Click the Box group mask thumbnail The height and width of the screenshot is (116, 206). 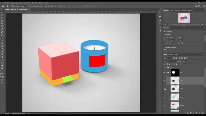(175, 72)
